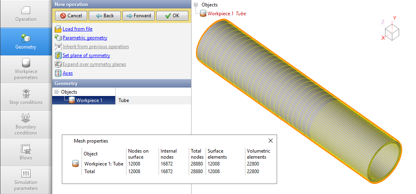Click the Load from file link

click(x=77, y=29)
